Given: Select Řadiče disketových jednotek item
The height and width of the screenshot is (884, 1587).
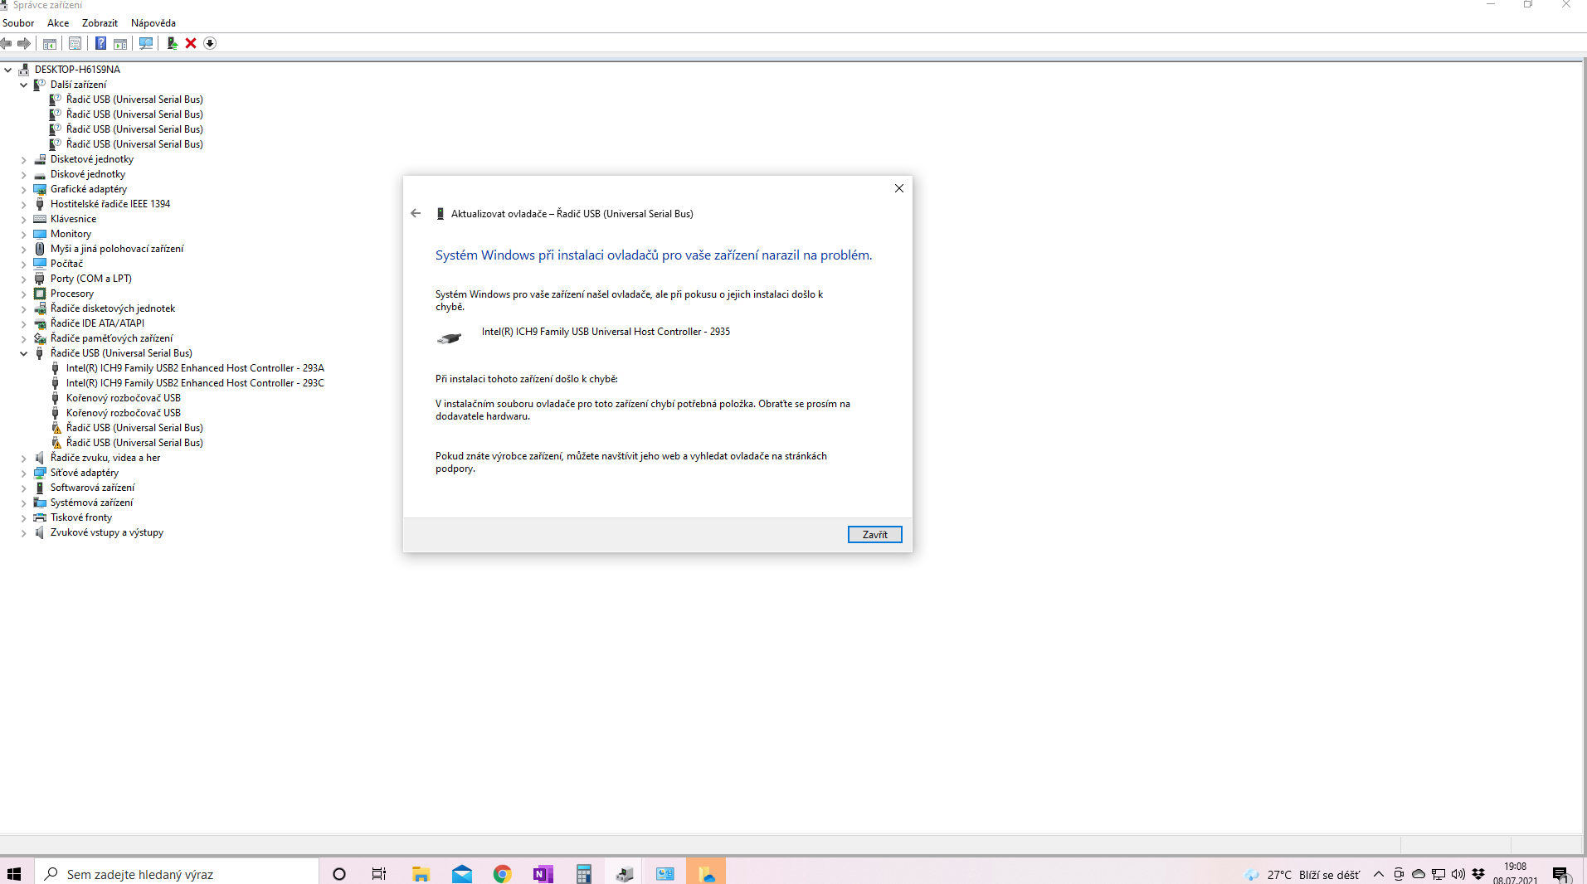Looking at the screenshot, I should point(113,308).
